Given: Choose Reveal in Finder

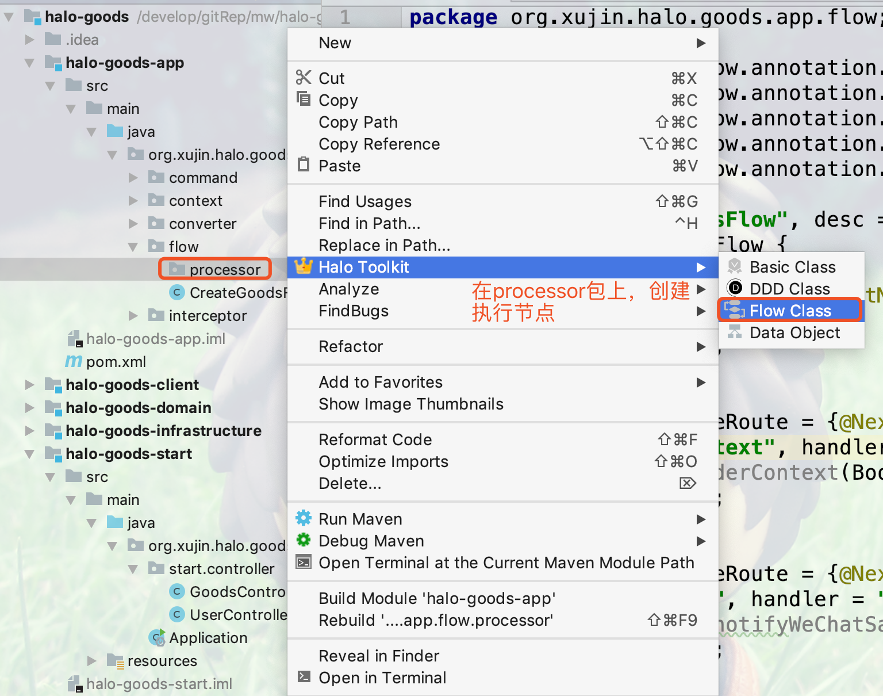Looking at the screenshot, I should [x=503, y=656].
